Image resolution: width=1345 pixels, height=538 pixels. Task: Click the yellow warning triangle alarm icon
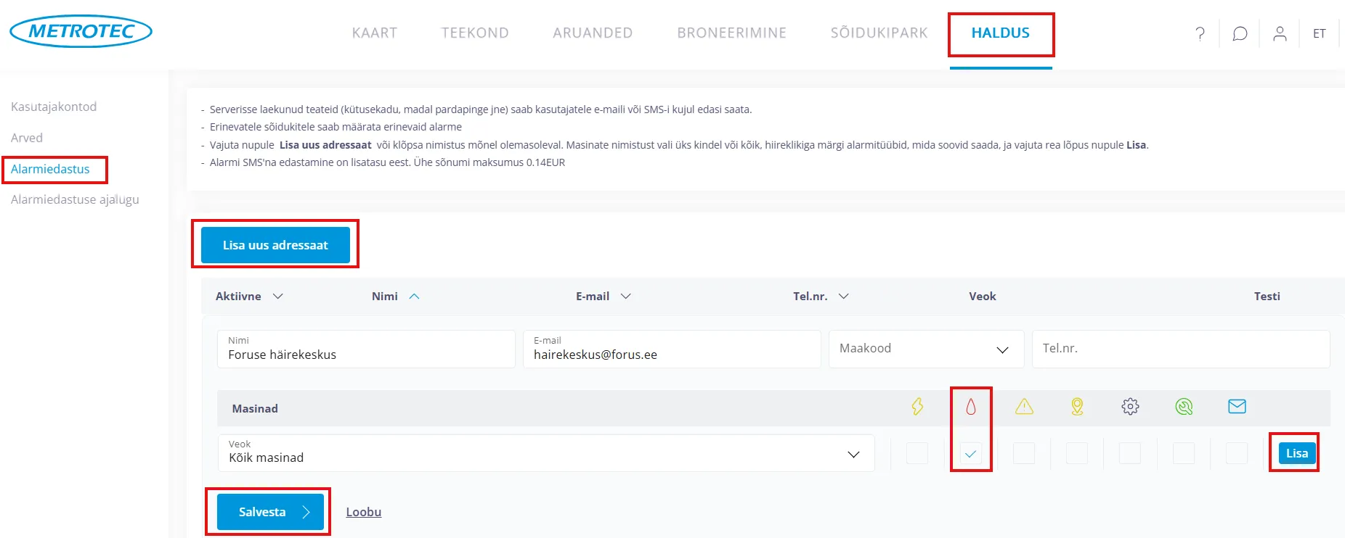point(1024,407)
